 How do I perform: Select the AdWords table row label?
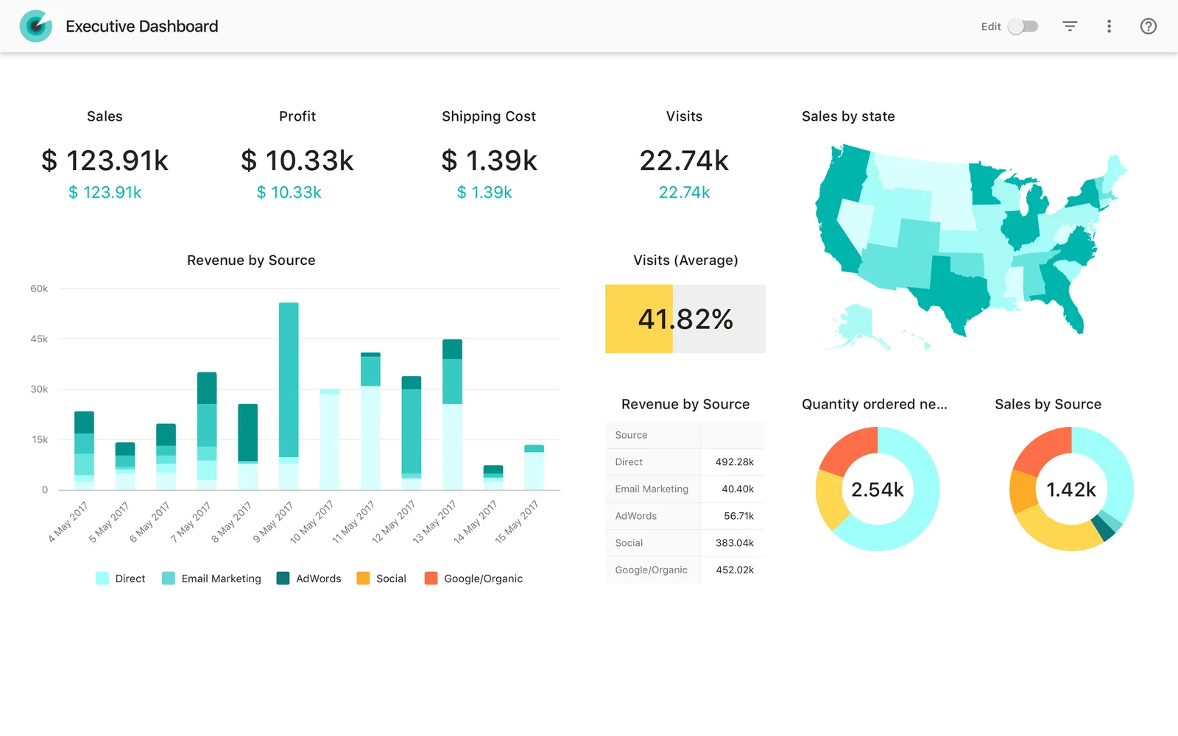click(635, 516)
